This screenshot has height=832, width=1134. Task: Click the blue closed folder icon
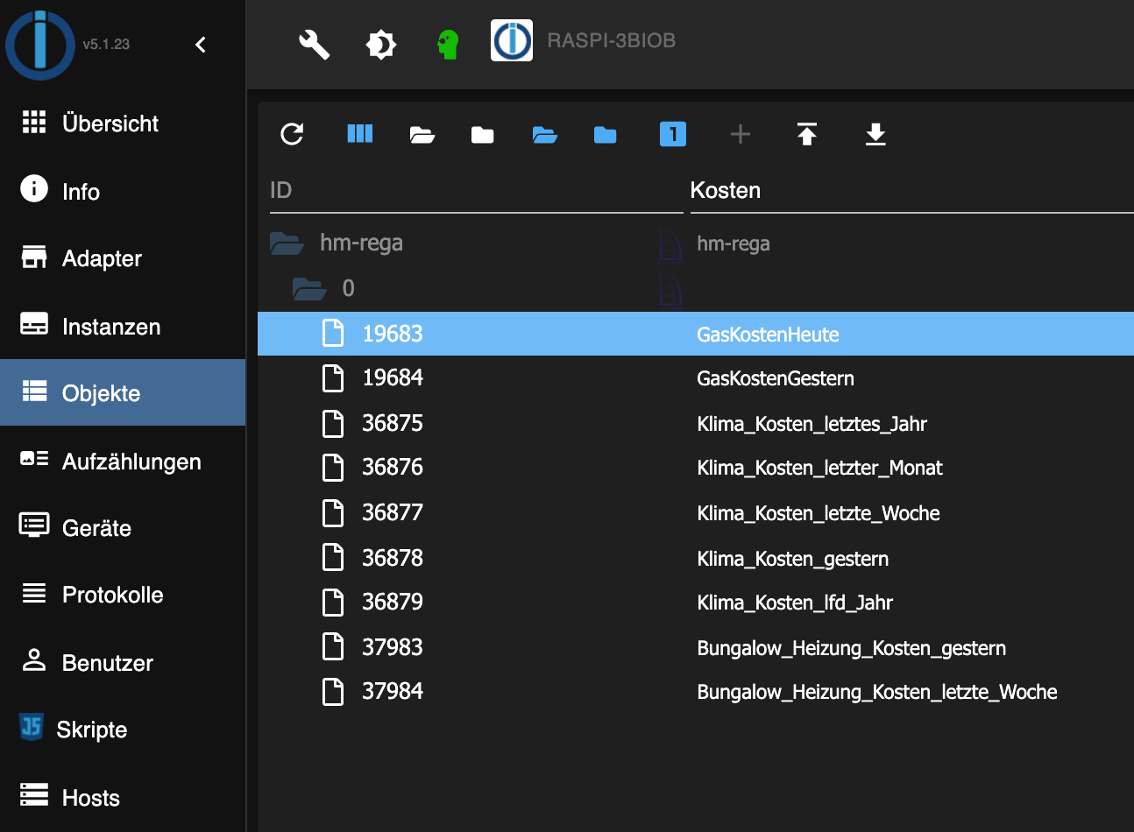point(606,134)
